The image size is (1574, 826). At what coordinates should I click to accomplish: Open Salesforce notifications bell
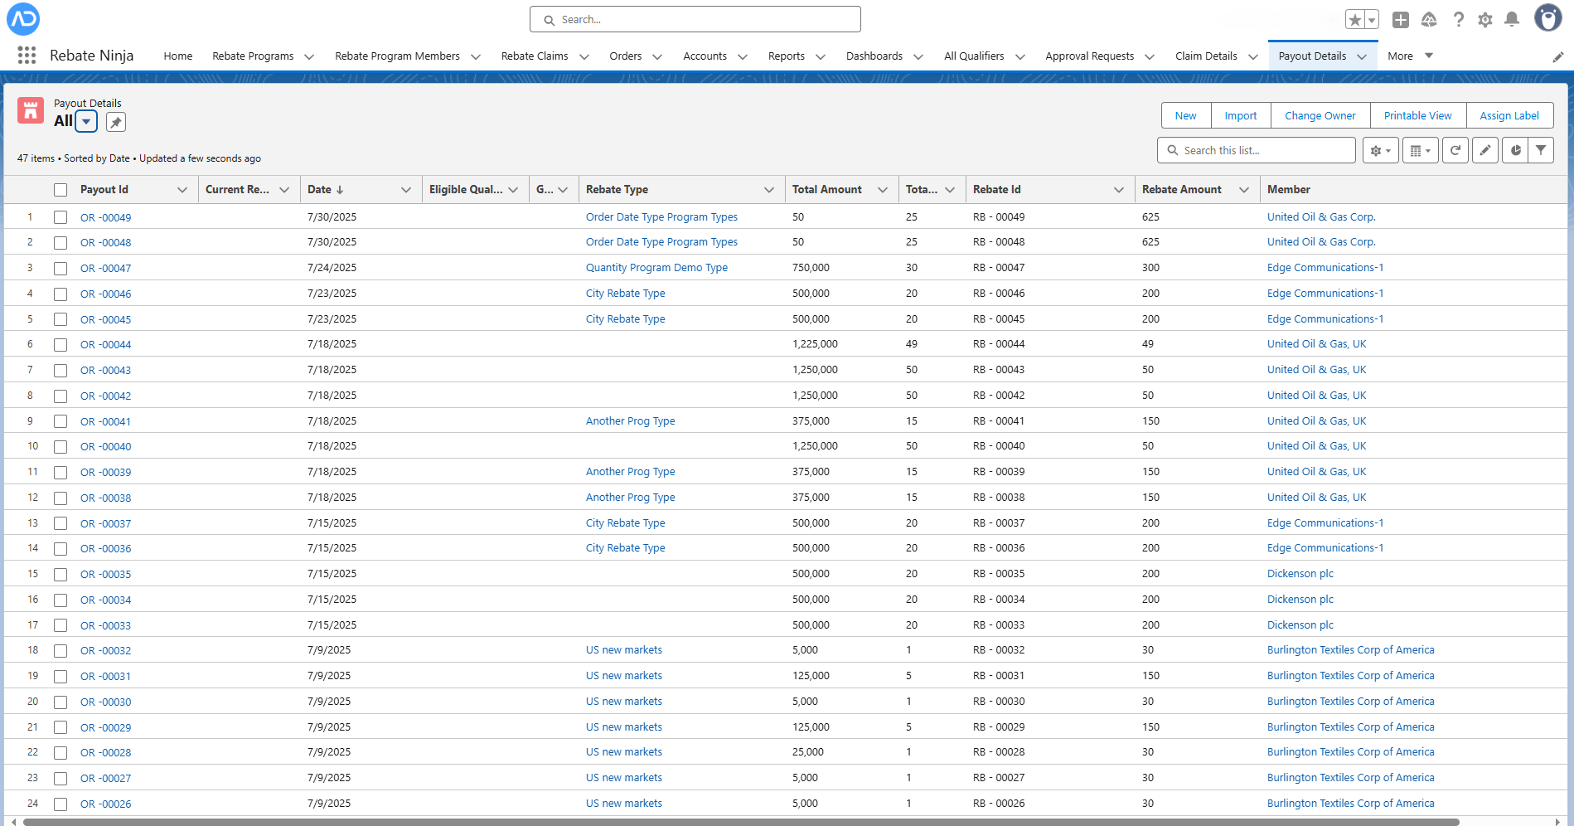point(1513,19)
